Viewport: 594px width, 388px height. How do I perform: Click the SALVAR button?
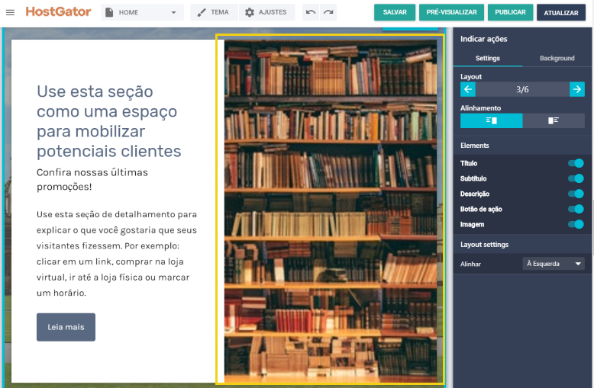[x=395, y=12]
